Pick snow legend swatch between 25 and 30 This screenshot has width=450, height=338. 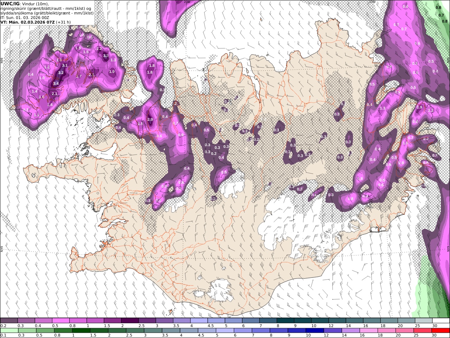coord(423,320)
